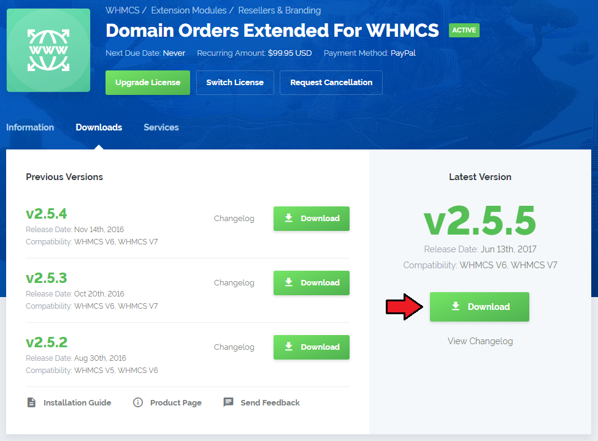Select the Downloads tab
Image resolution: width=598 pixels, height=441 pixels.
click(99, 127)
